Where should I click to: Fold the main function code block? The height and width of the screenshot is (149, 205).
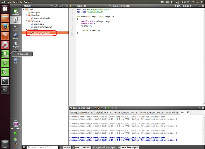click(x=75, y=16)
